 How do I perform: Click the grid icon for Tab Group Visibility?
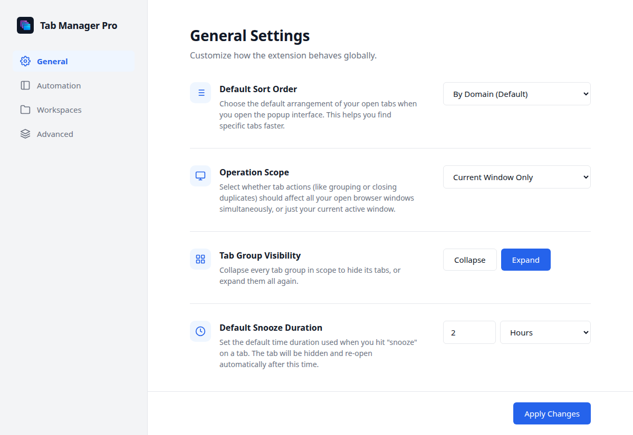[x=200, y=259]
